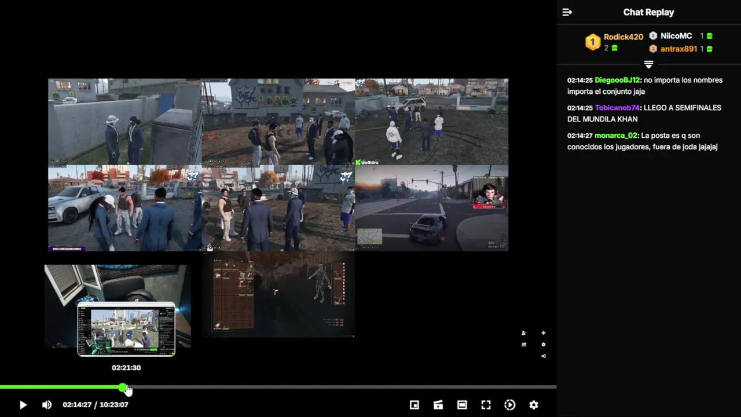This screenshot has height=417, width=741.
Task: Open mini player mode
Action: click(414, 405)
